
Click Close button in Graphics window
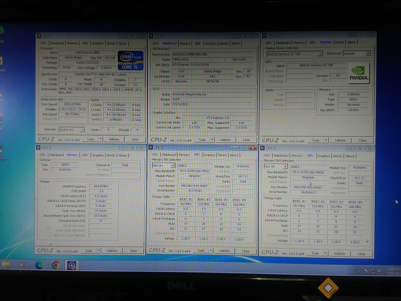click(363, 140)
